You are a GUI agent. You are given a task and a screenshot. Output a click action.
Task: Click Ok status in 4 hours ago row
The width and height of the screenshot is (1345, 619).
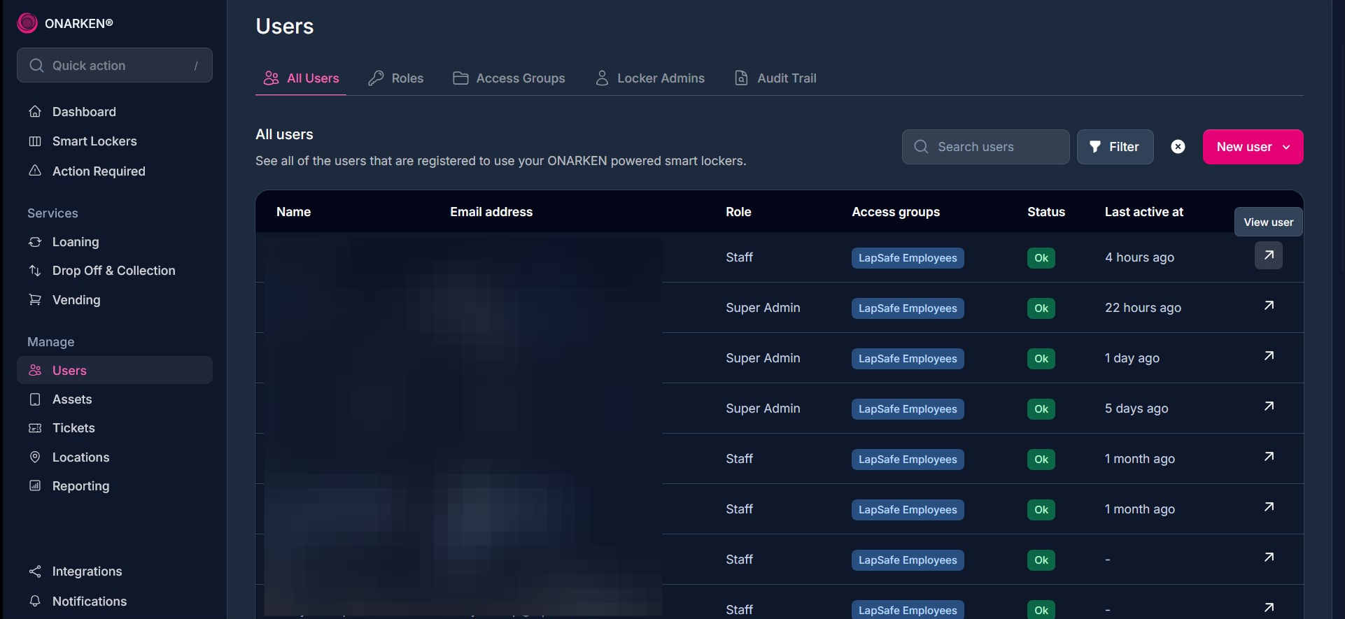click(x=1041, y=258)
